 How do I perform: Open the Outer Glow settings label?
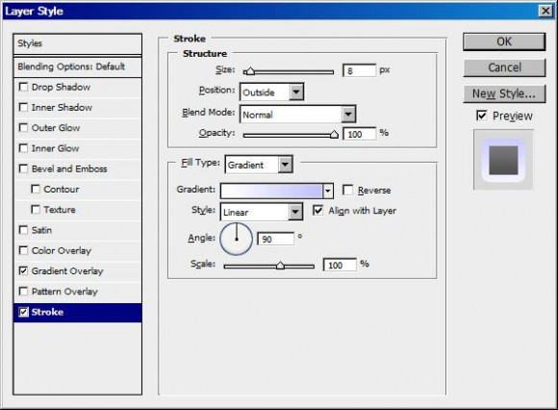pyautogui.click(x=56, y=128)
